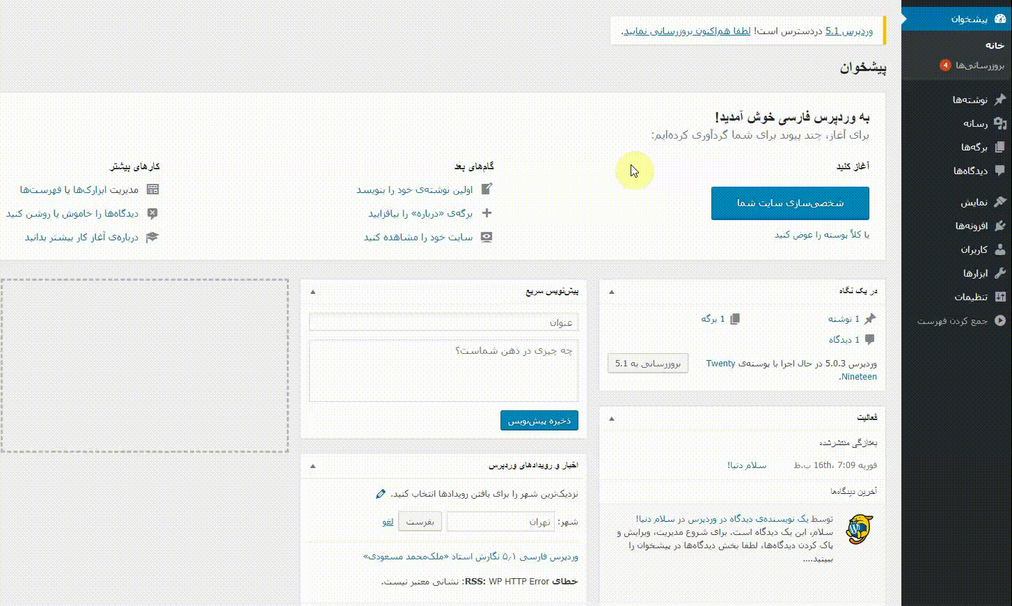Image resolution: width=1012 pixels, height=606 pixels.
Task: Open the 'نمایش' appearance menu
Action: click(974, 202)
